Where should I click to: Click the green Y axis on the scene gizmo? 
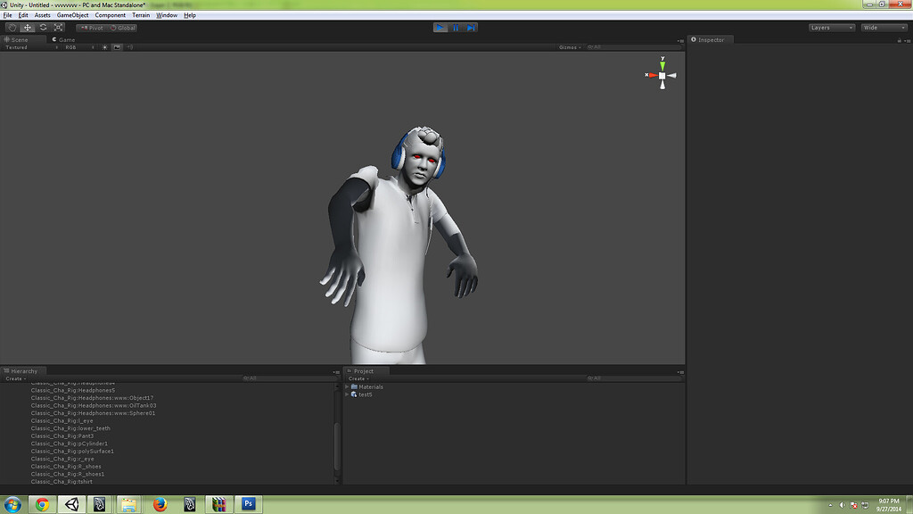[661, 63]
